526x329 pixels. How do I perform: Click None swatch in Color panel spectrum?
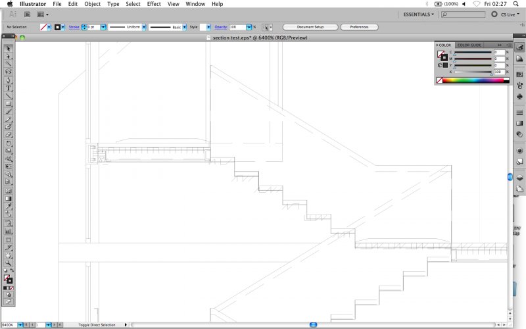pyautogui.click(x=439, y=80)
